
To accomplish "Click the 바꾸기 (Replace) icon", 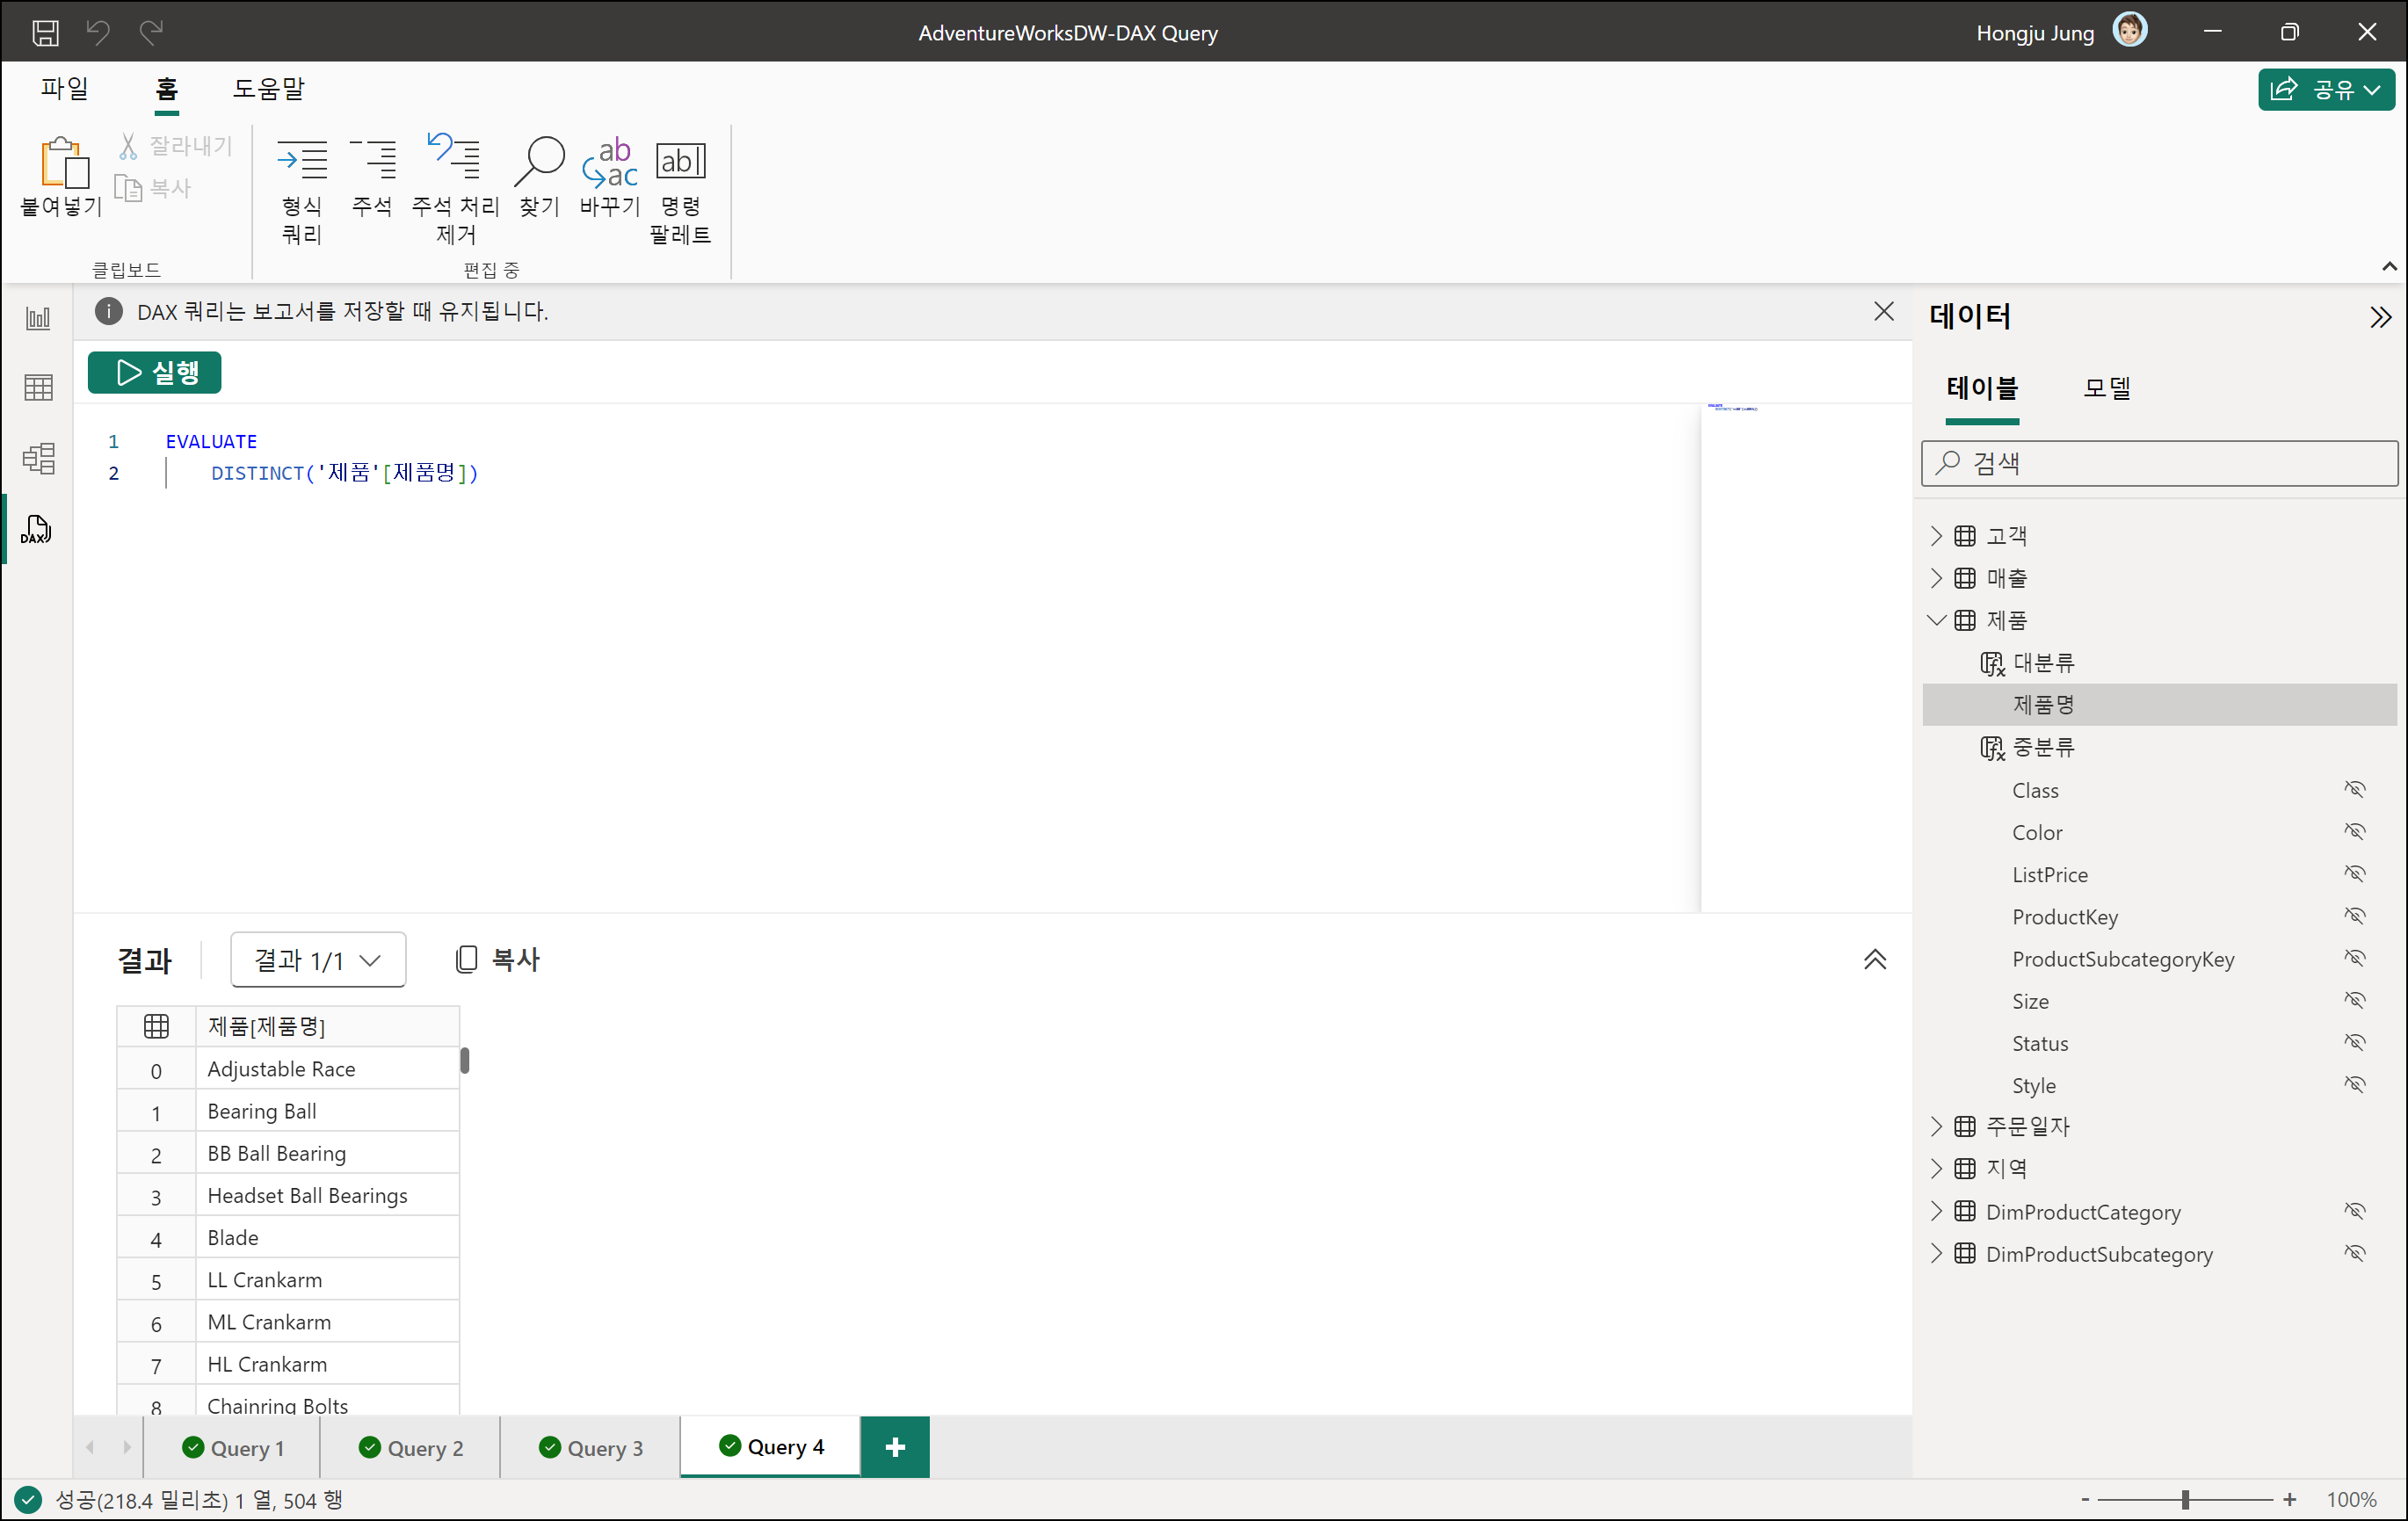I will tap(609, 160).
